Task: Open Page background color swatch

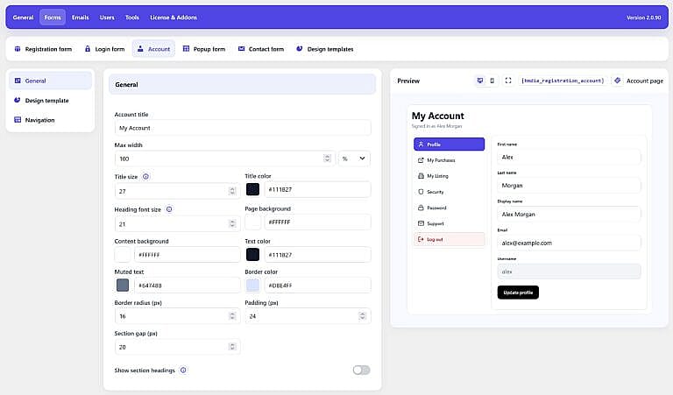Action: 252,222
